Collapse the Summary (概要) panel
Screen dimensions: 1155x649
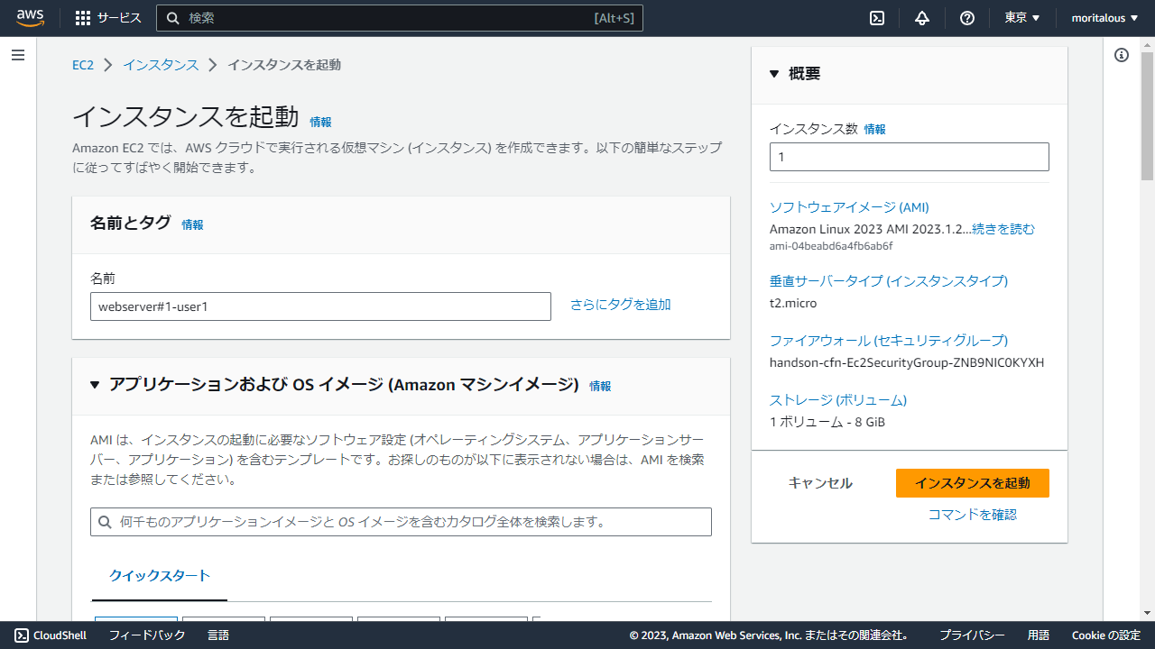(774, 74)
